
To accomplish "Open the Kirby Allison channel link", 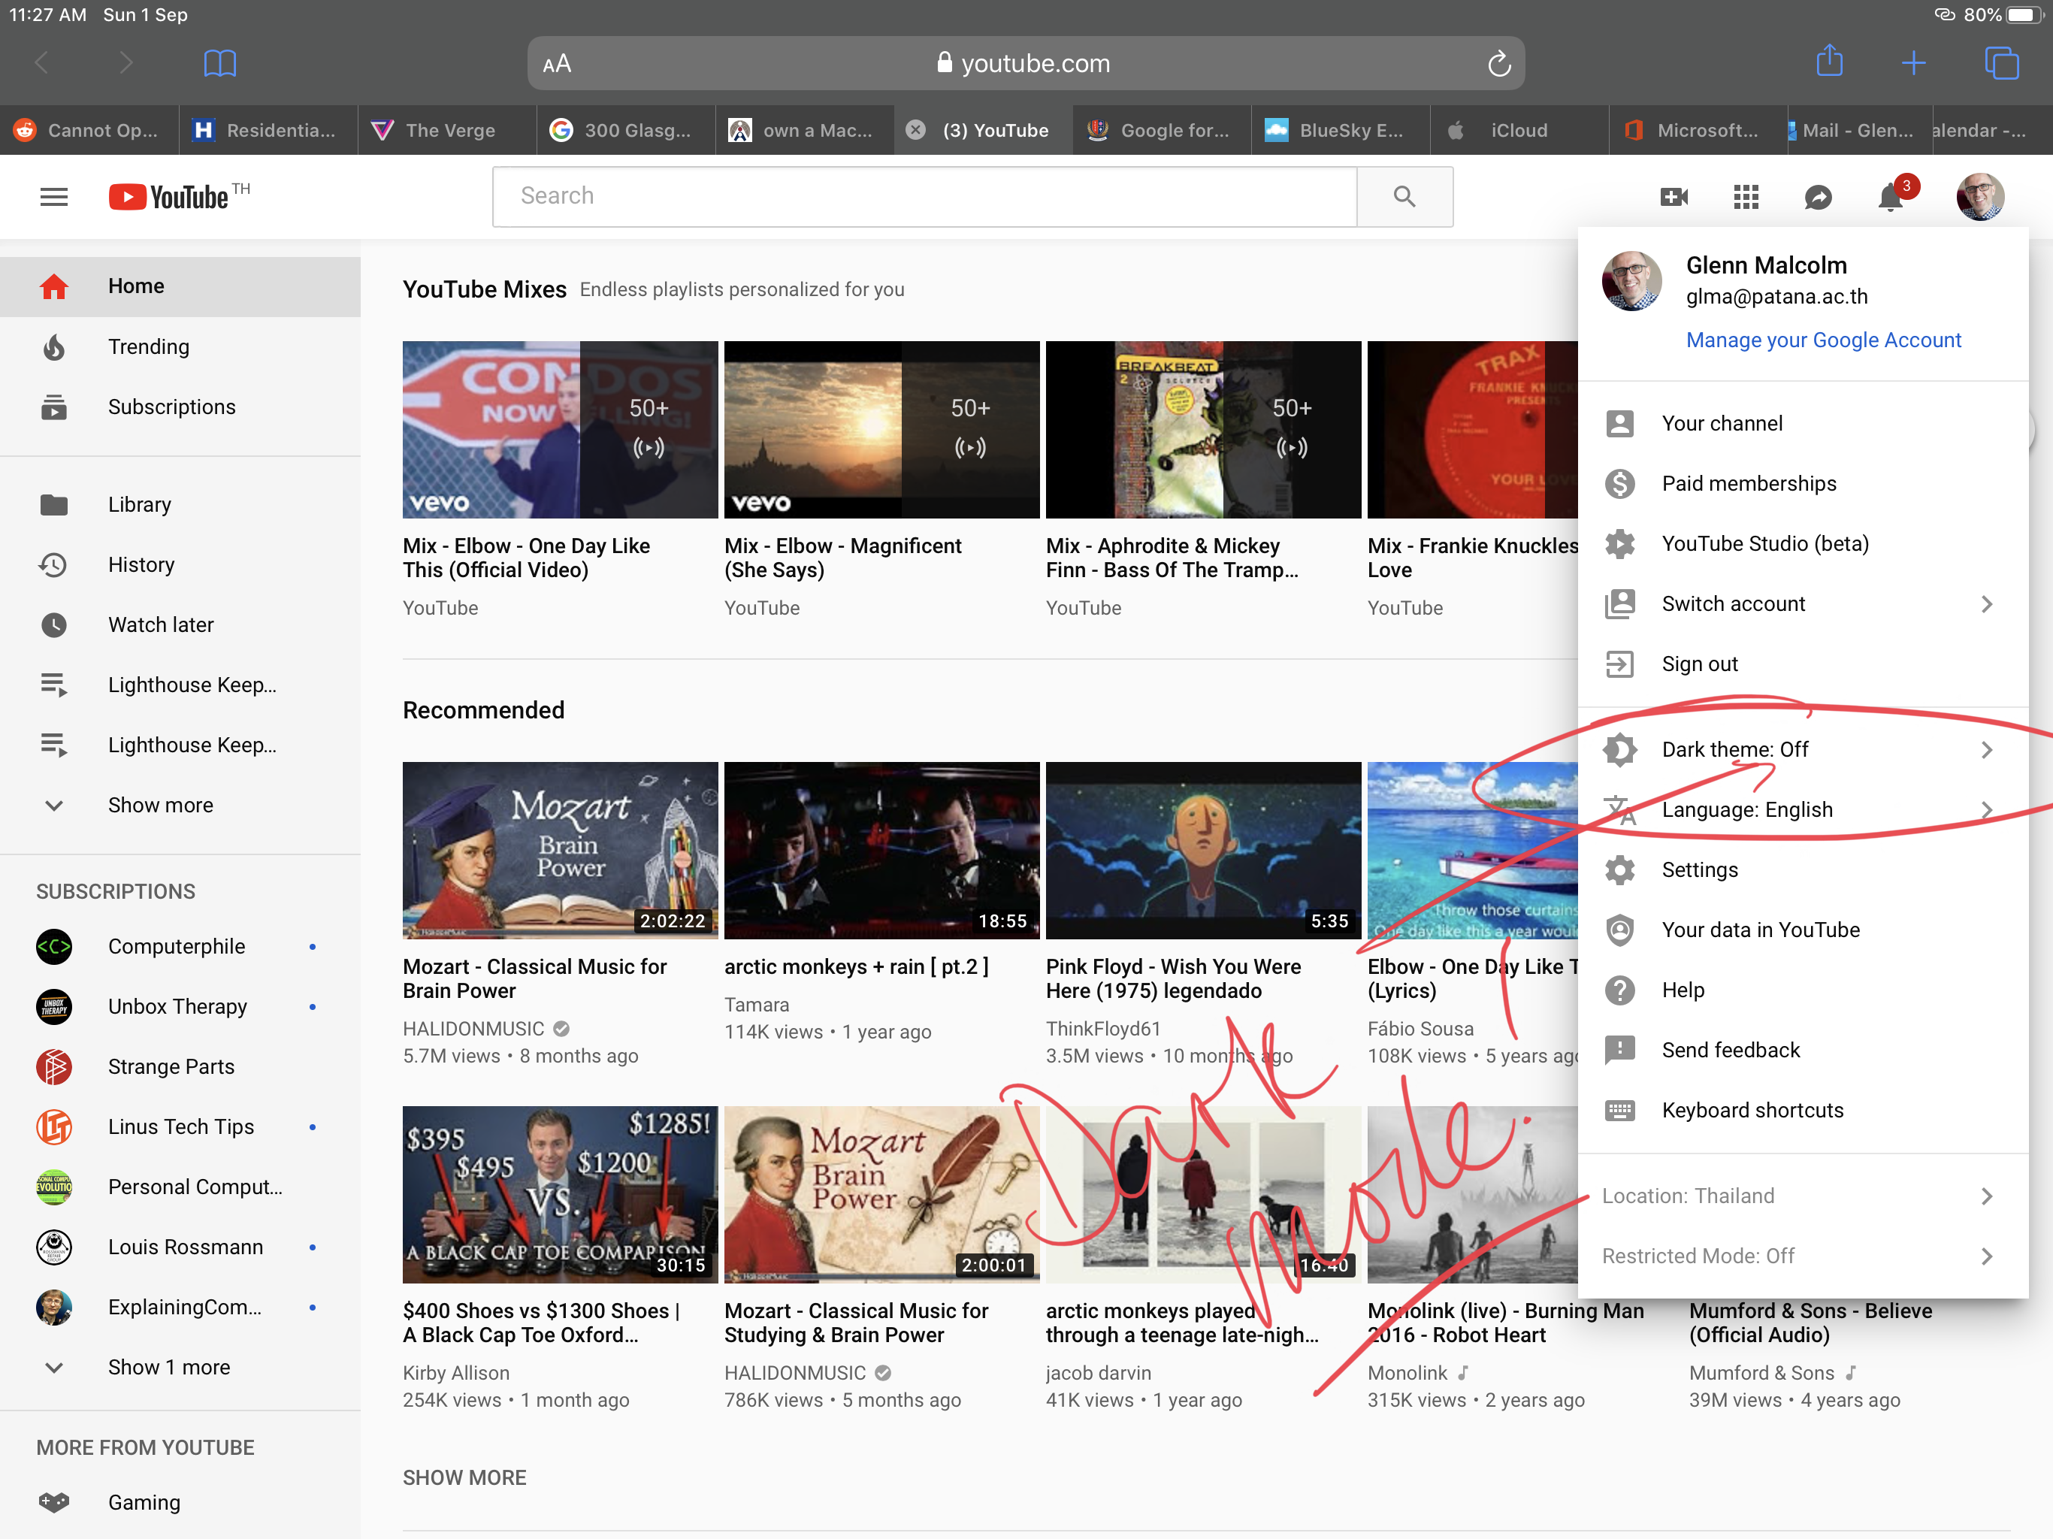I will (455, 1372).
